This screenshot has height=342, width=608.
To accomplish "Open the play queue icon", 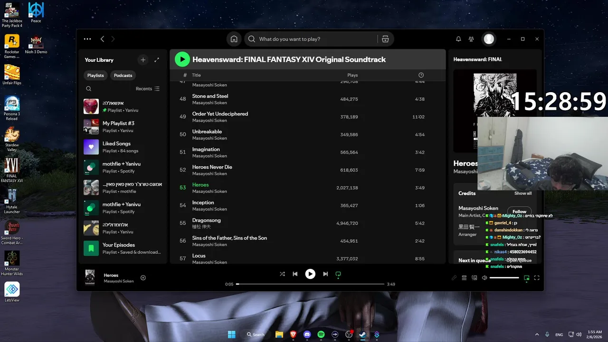I will (x=464, y=278).
